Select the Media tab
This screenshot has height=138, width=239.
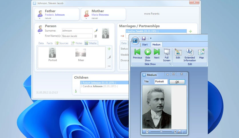coord(91,43)
